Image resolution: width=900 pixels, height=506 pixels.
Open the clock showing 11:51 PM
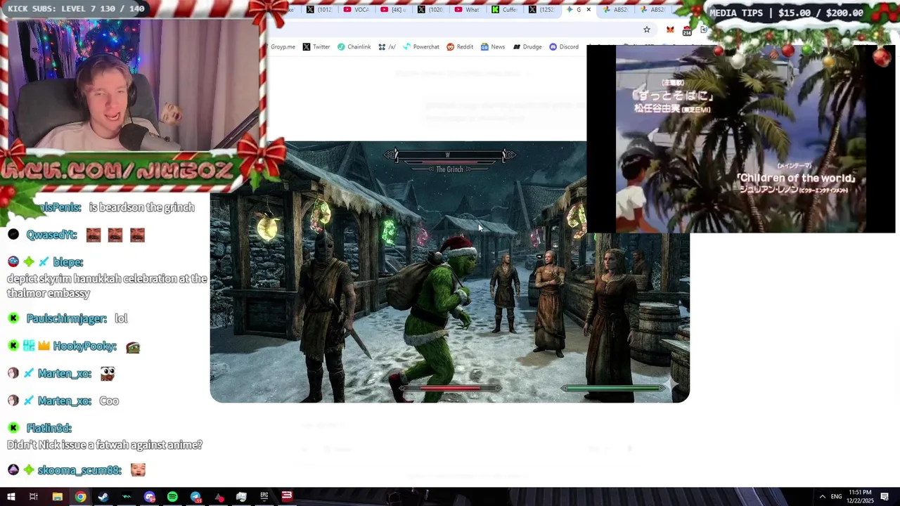coord(861,497)
